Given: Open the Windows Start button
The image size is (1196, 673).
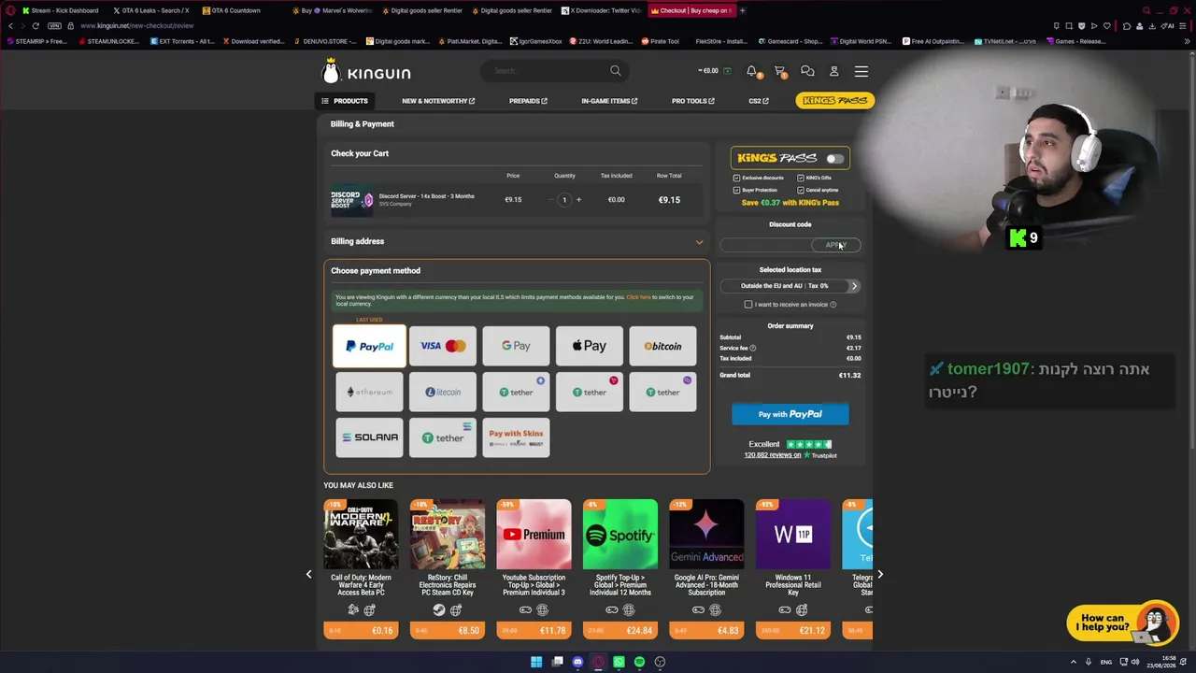Looking at the screenshot, I should pos(536,662).
